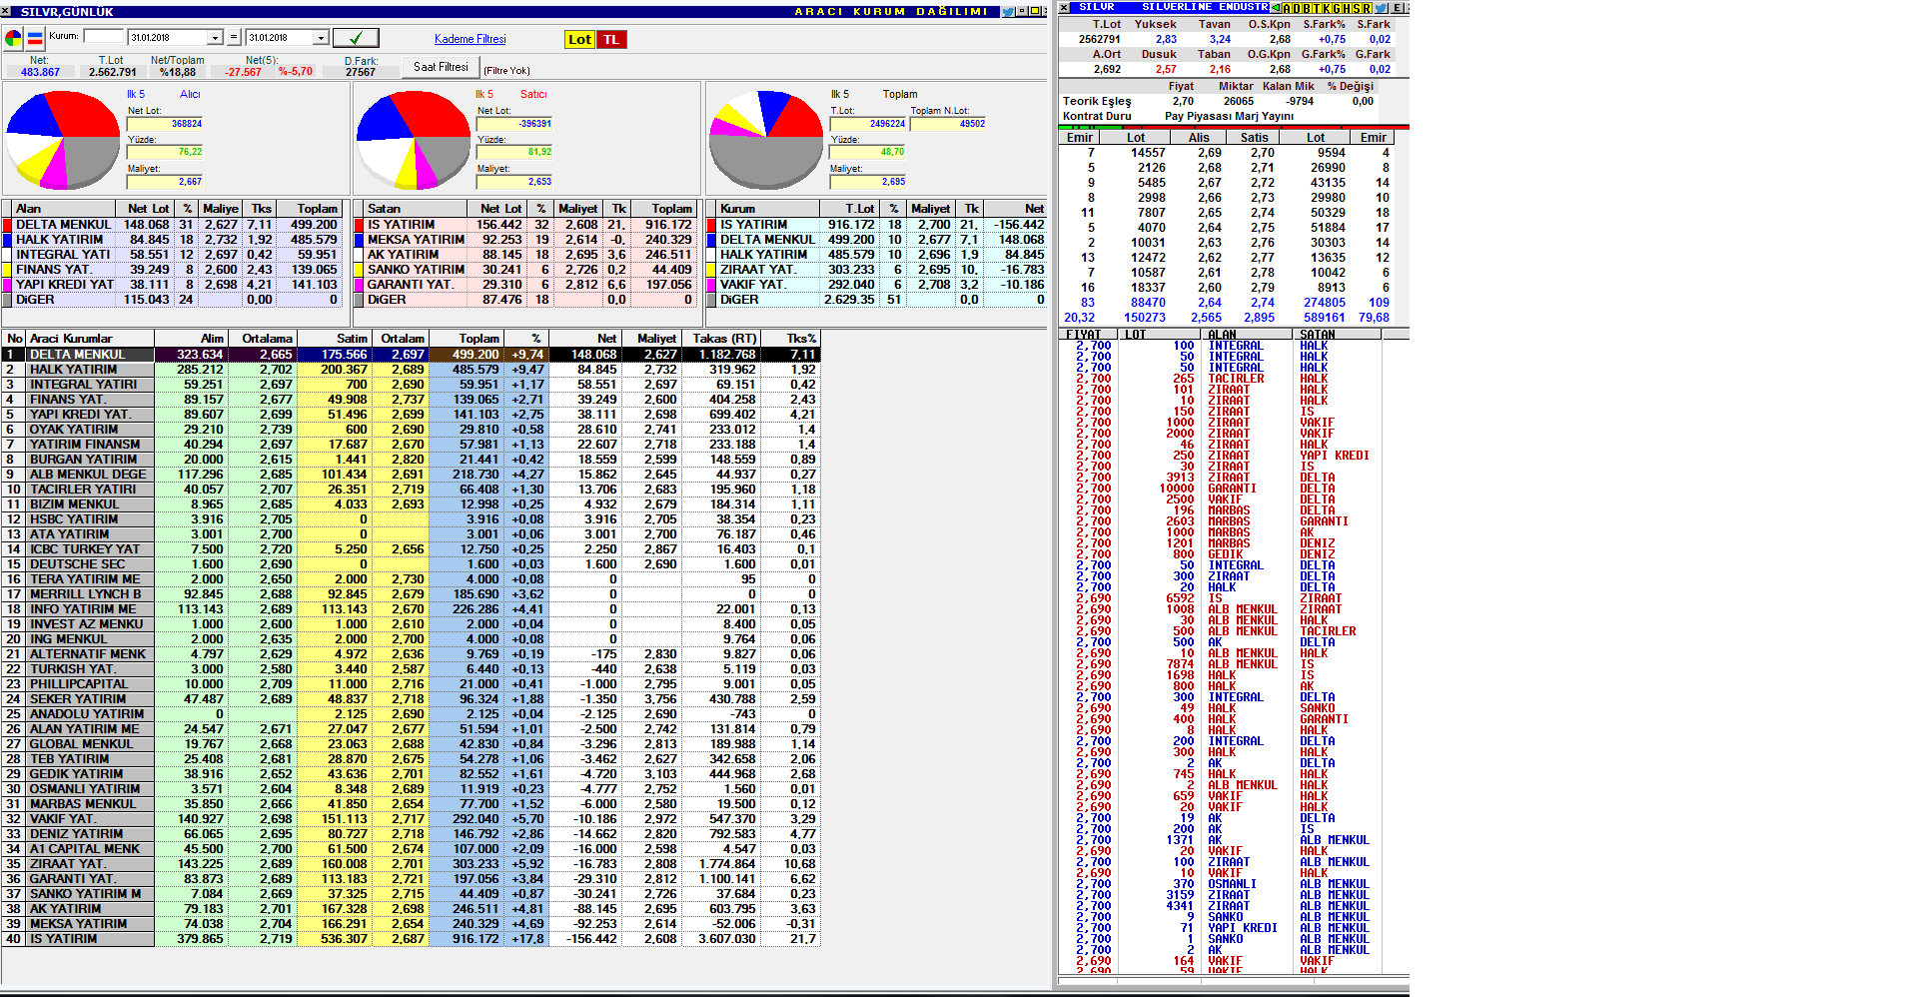Image resolution: width=1912 pixels, height=997 pixels.
Task: Share via Twitter icon in Aracı Kurum window
Action: (x=1008, y=12)
